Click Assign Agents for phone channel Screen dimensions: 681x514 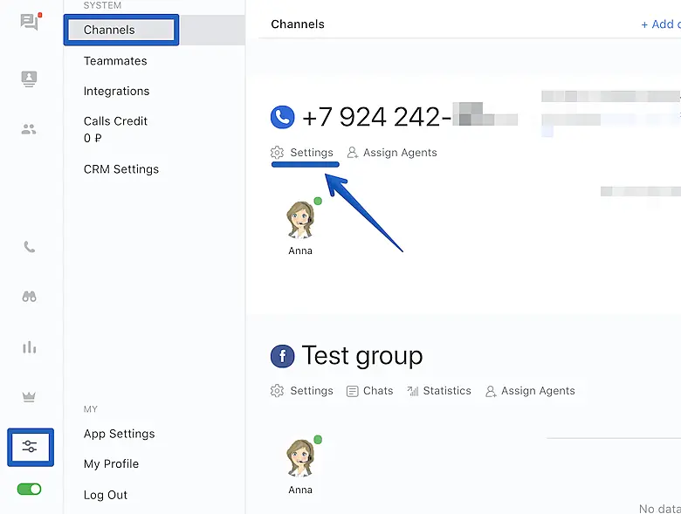click(x=392, y=153)
